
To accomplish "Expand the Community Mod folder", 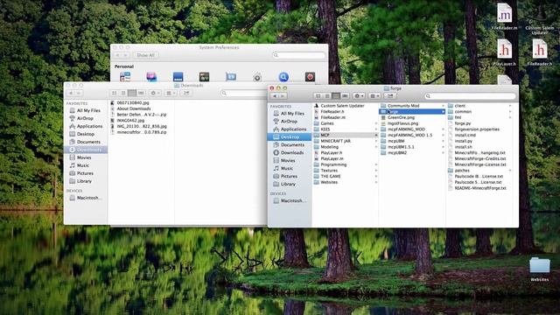I will (x=443, y=106).
